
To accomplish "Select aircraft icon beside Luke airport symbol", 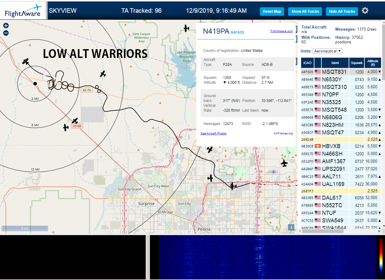I will click(284, 164).
